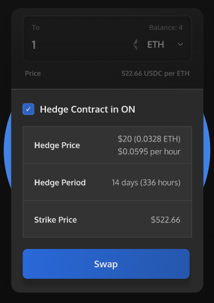The width and height of the screenshot is (214, 303).
Task: Click the Swap button
Action: pos(106,264)
